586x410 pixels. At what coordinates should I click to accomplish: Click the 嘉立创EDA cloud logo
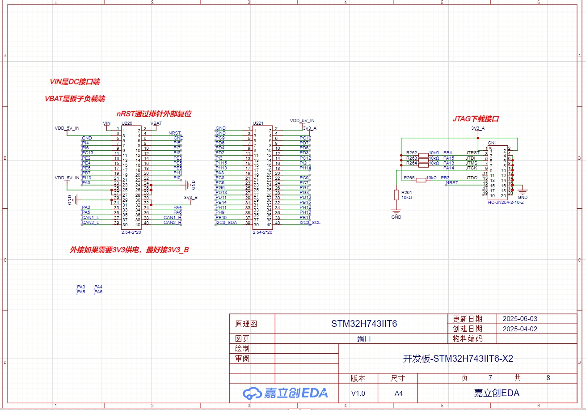pyautogui.click(x=285, y=393)
